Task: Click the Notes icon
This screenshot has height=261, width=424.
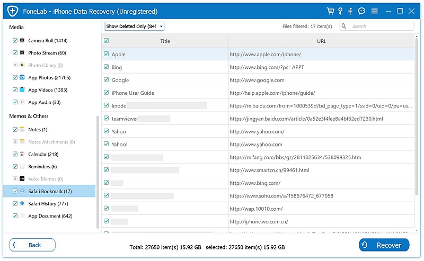Action: (22, 129)
